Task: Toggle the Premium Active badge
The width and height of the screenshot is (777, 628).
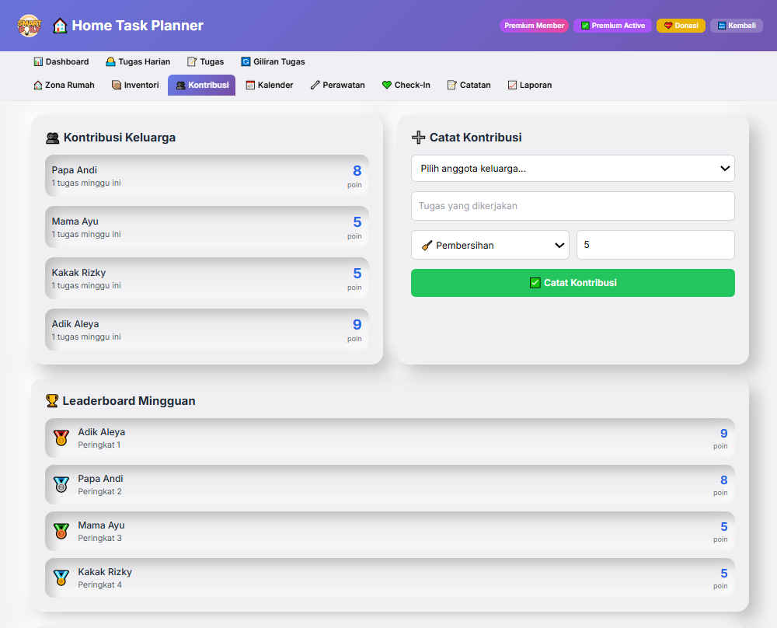Action: (612, 26)
